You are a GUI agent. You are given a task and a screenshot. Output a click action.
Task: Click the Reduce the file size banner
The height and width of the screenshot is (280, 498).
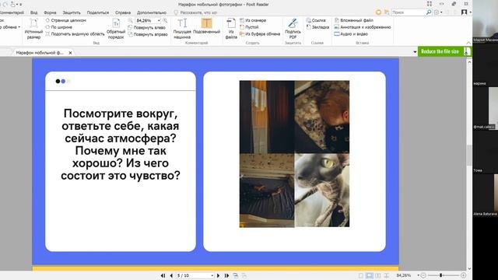click(x=444, y=51)
